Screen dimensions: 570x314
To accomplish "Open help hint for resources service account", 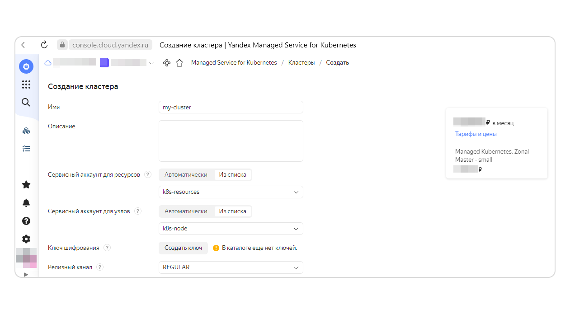I will (148, 175).
